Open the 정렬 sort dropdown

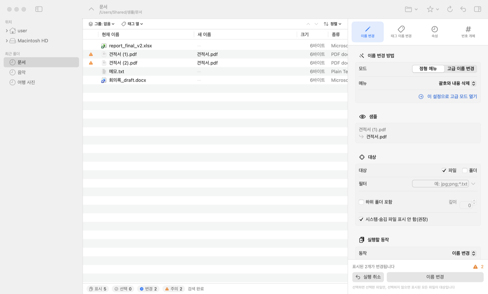tap(332, 24)
